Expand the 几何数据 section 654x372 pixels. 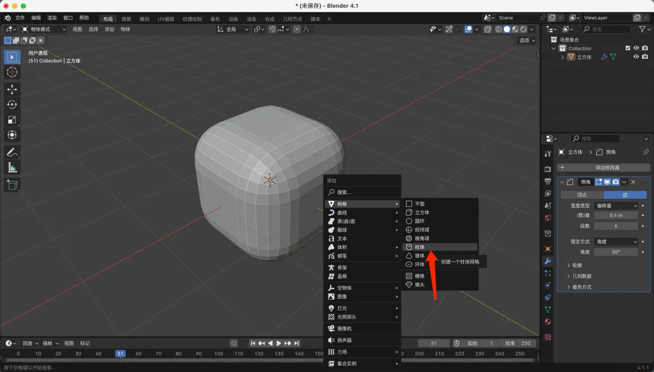pyautogui.click(x=582, y=276)
